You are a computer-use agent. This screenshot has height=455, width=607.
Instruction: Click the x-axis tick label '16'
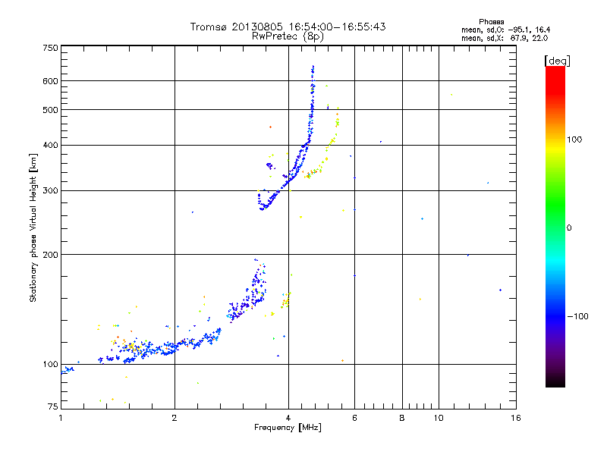point(516,418)
